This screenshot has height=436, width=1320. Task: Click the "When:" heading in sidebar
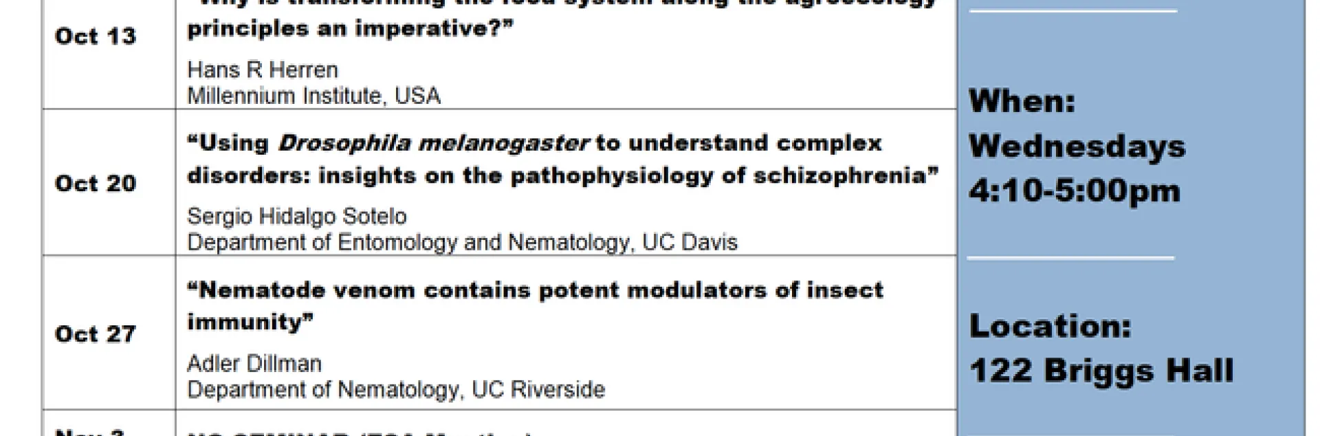pyautogui.click(x=1022, y=102)
